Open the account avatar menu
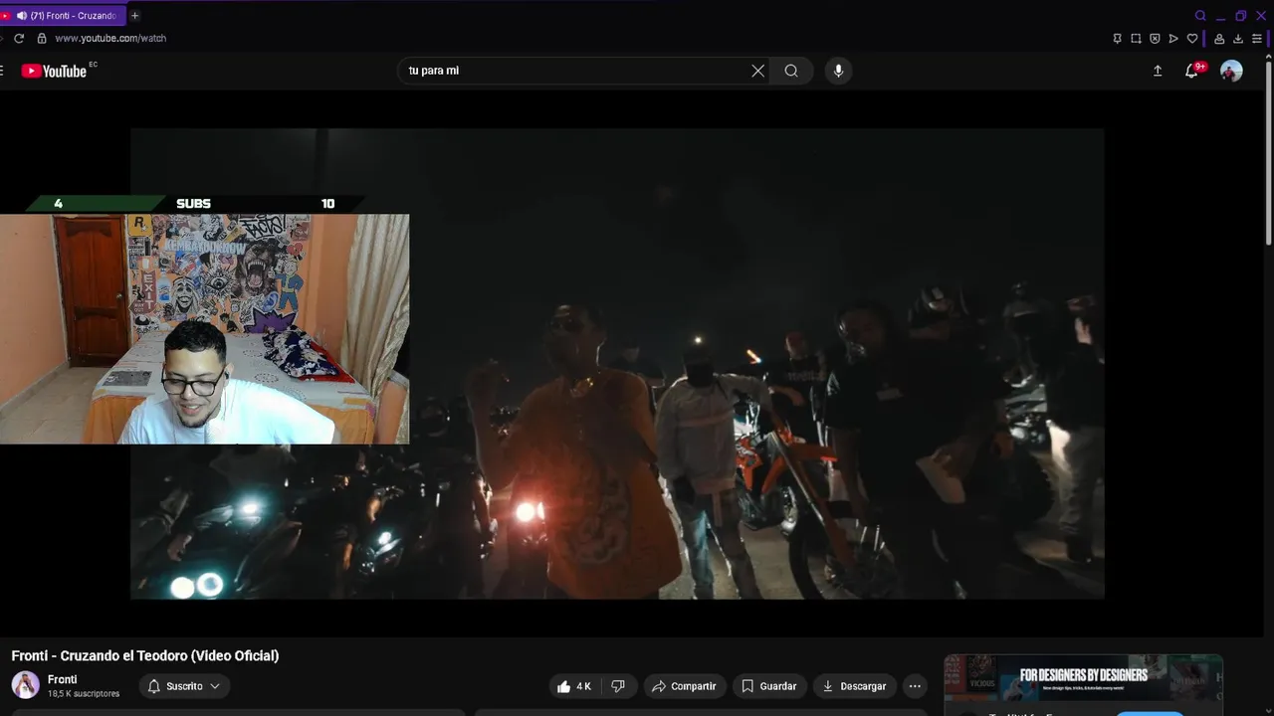Viewport: 1274px width, 716px height. (1231, 71)
